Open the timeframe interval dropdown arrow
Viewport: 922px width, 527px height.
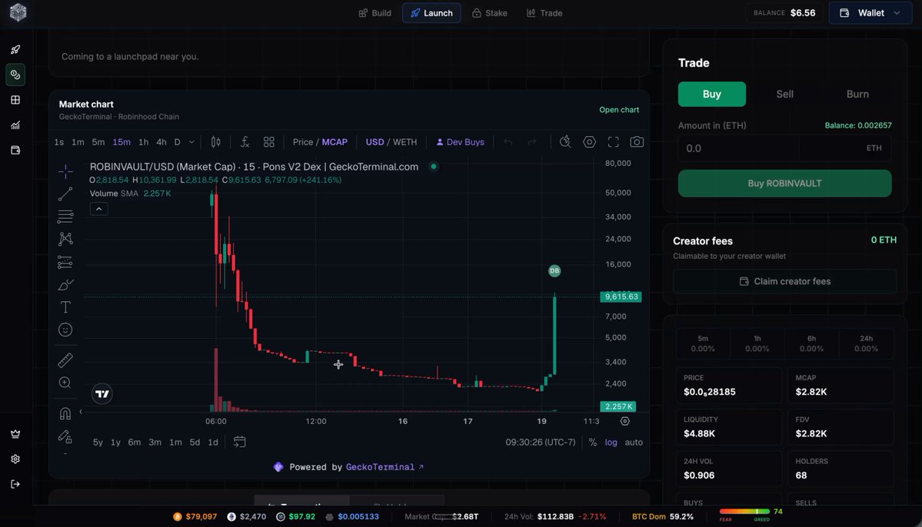coord(191,141)
